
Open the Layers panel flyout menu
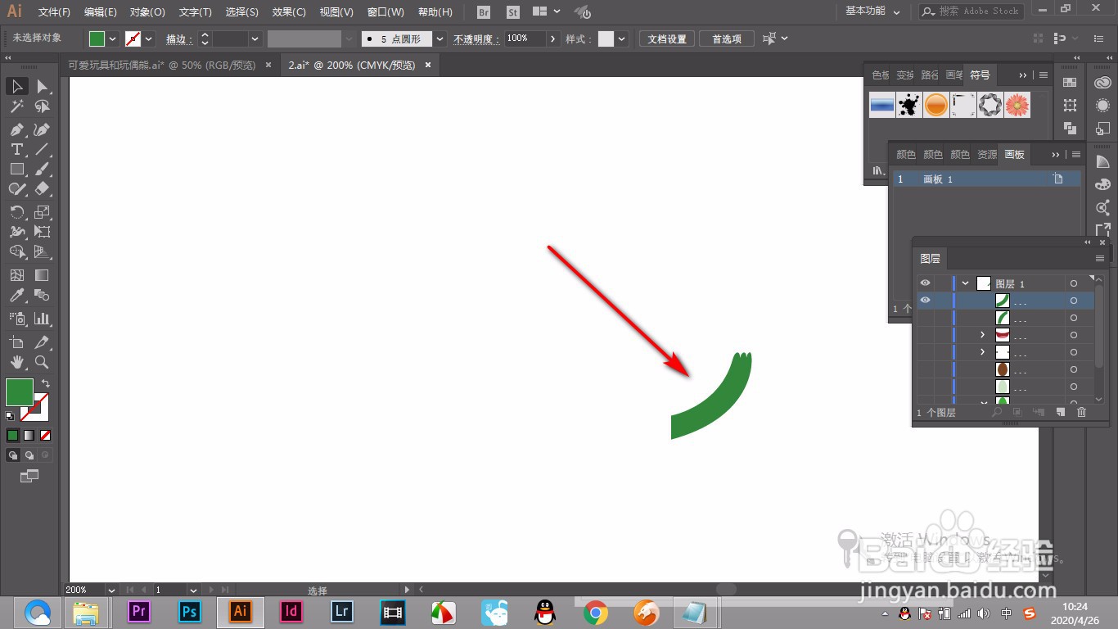click(x=1099, y=258)
